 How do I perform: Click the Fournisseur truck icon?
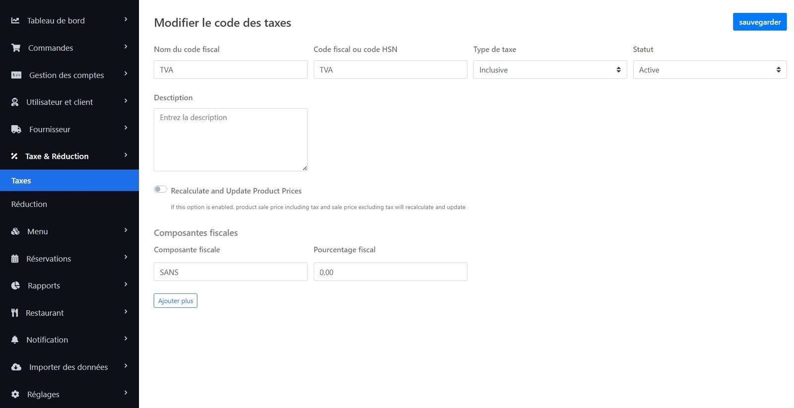click(16, 129)
